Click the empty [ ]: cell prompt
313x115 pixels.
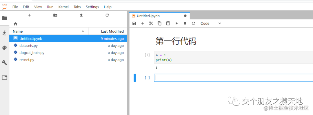pos(148,78)
